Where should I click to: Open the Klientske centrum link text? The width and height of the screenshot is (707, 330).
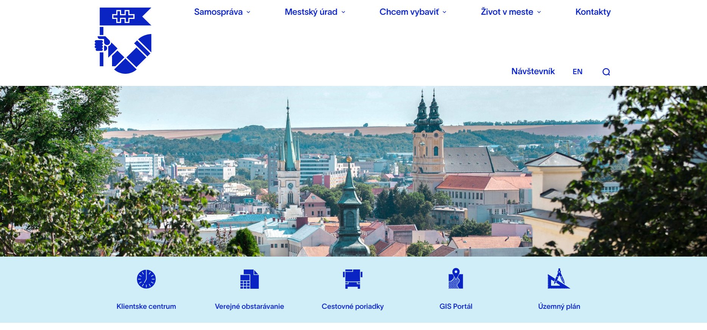(146, 307)
